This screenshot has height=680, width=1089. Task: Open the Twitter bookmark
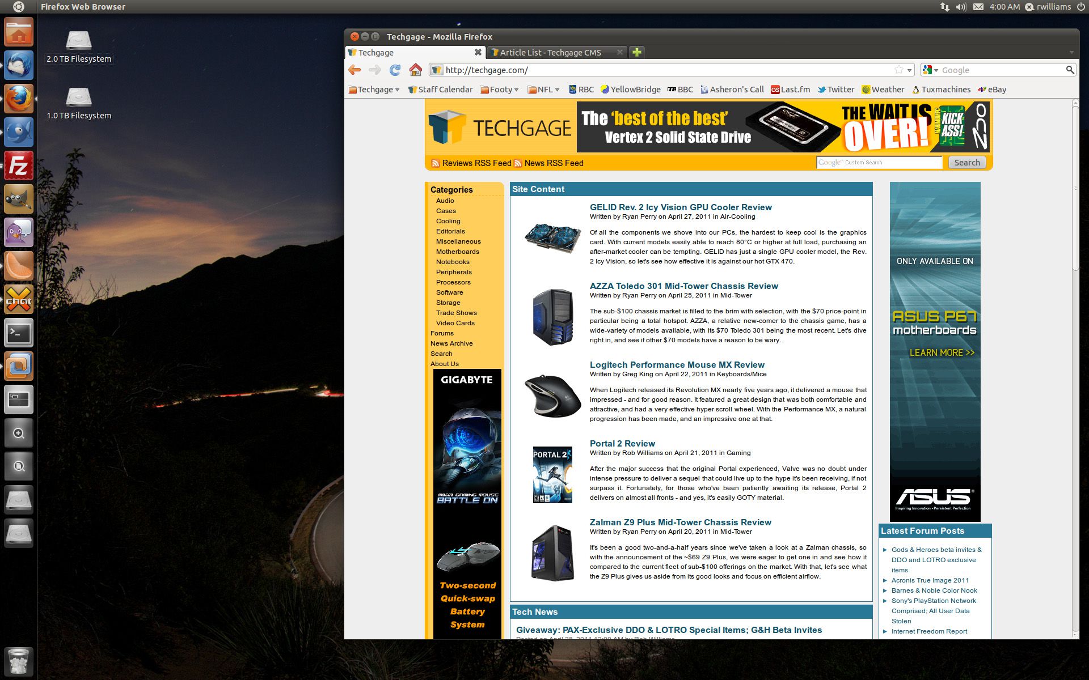tap(835, 90)
